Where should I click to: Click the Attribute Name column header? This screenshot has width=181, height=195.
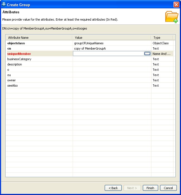pyautogui.click(x=39, y=38)
